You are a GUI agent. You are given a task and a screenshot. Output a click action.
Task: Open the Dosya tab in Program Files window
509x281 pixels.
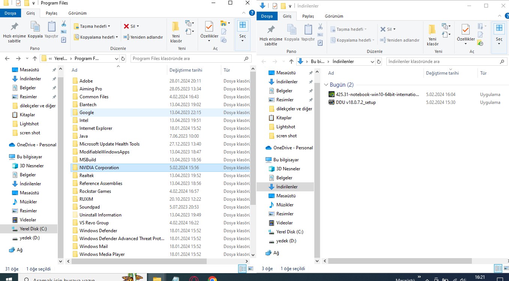pos(10,13)
